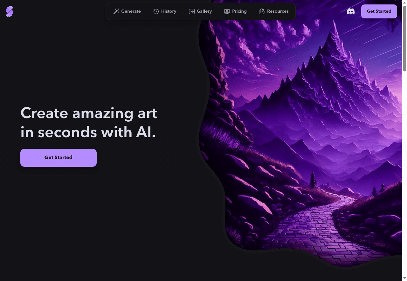Click the header Get Started button

click(379, 11)
